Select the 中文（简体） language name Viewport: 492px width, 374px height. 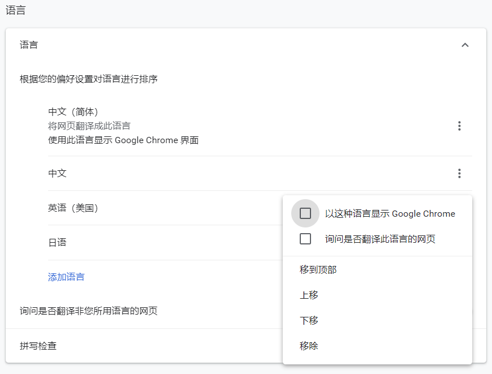point(74,111)
